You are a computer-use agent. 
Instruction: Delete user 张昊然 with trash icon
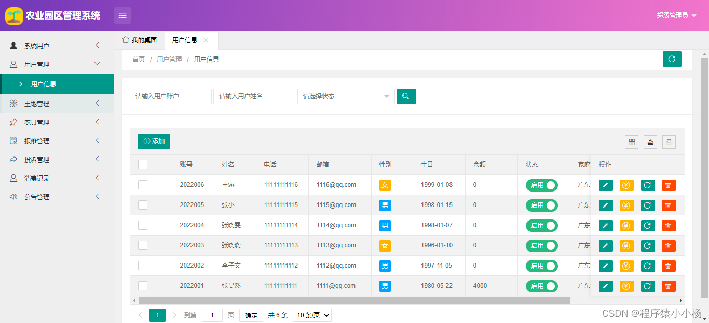[669, 286]
